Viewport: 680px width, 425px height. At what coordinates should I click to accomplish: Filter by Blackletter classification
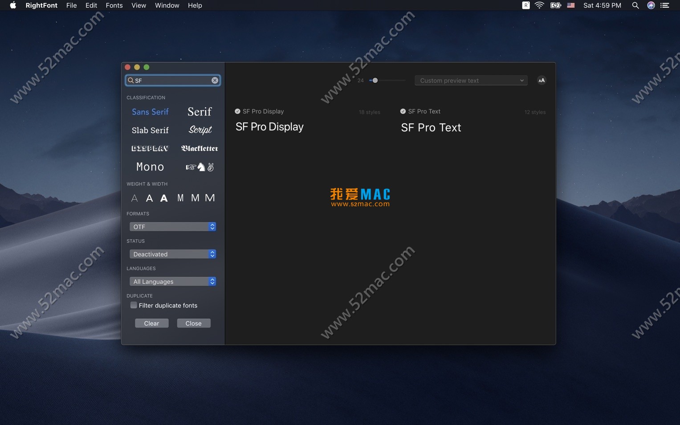(x=200, y=148)
